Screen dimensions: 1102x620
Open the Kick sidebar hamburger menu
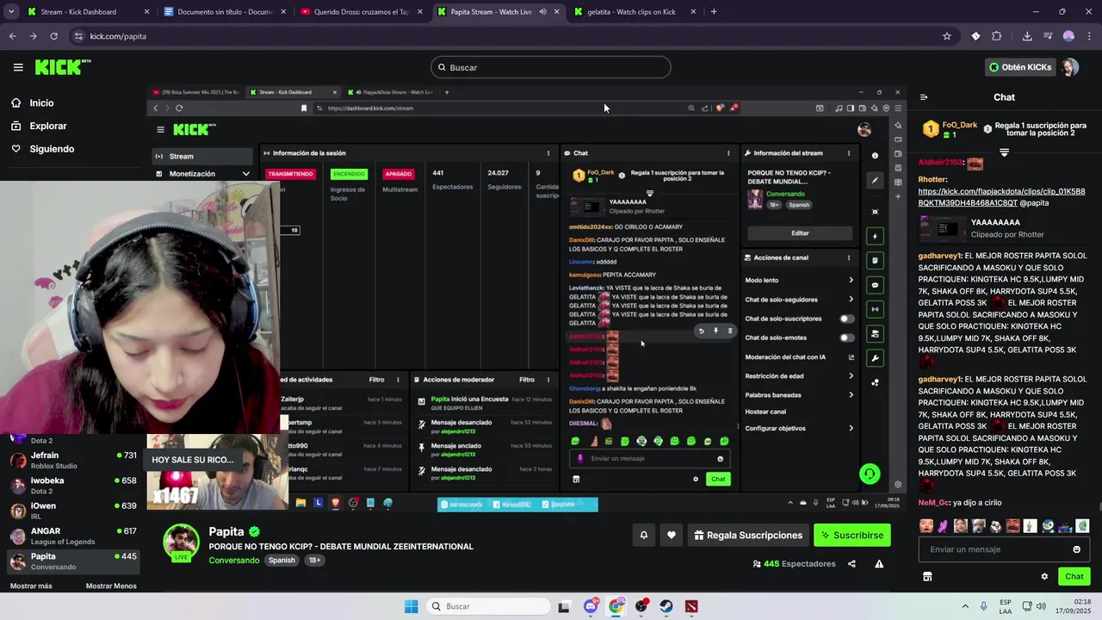[x=18, y=67]
